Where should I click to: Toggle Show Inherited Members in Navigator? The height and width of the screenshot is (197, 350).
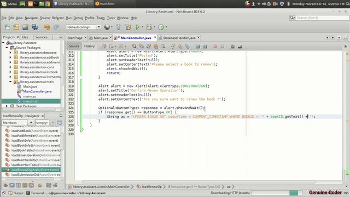click(5, 185)
